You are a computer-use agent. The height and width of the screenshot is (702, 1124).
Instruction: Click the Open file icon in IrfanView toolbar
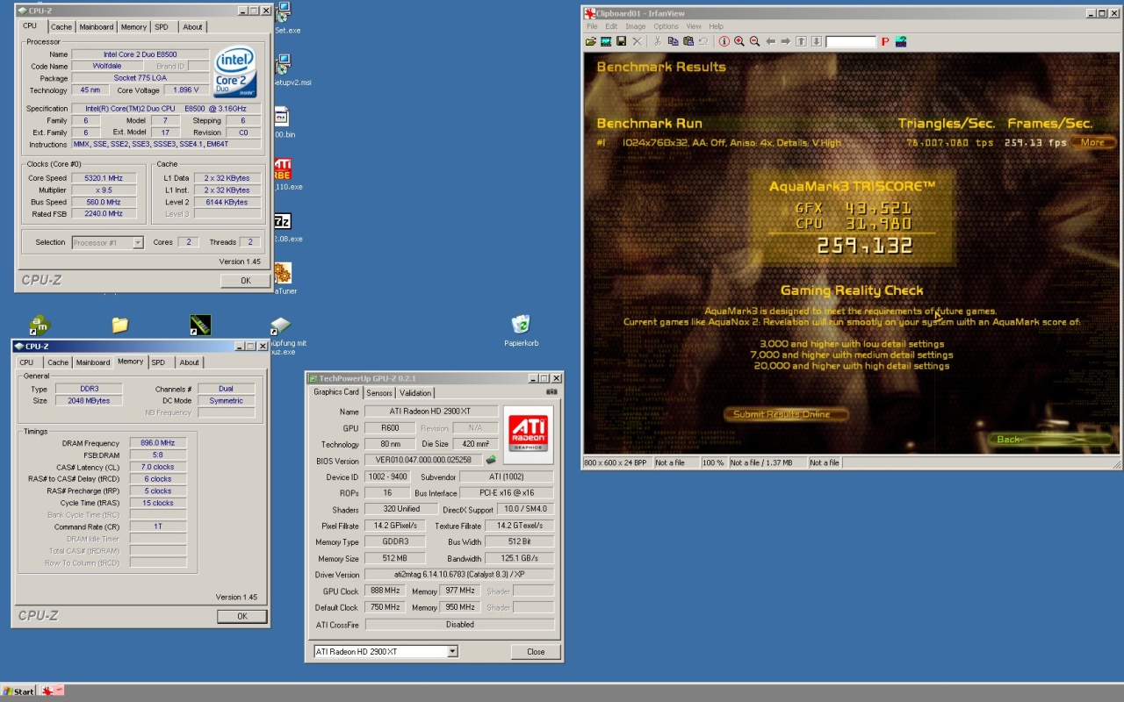click(x=591, y=41)
